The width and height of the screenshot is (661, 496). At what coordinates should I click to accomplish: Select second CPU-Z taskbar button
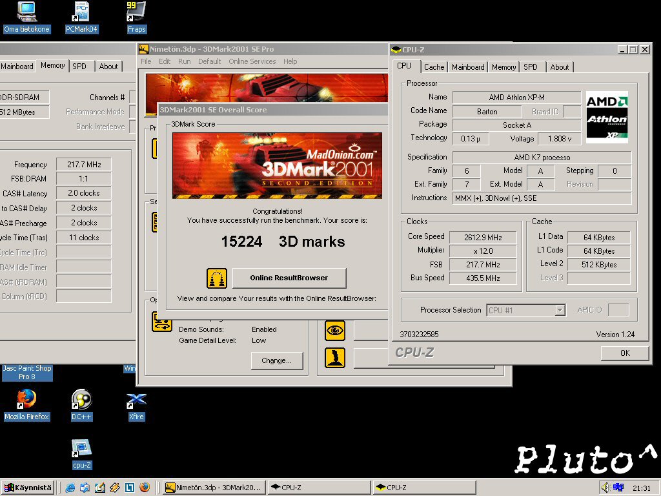click(424, 488)
